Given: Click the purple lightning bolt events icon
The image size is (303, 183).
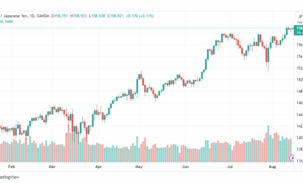Looking at the screenshot, I should 292,158.
